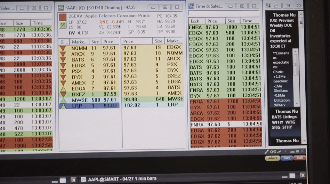Select the 'BXEZ 1 97.59' bid row

pos(89,94)
